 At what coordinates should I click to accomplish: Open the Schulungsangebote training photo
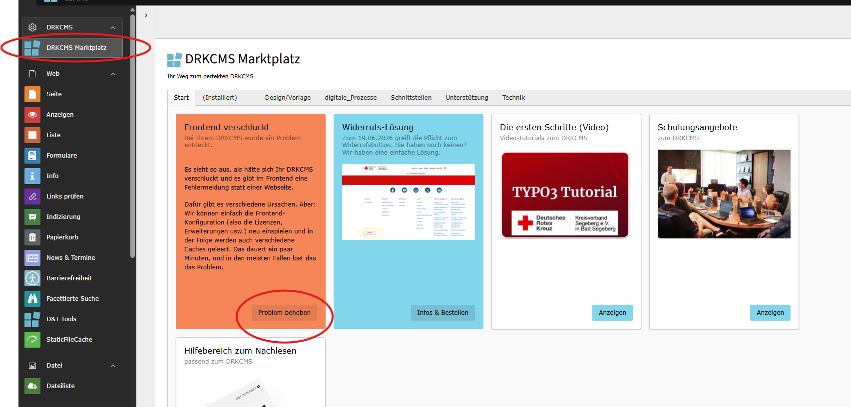coord(724,194)
